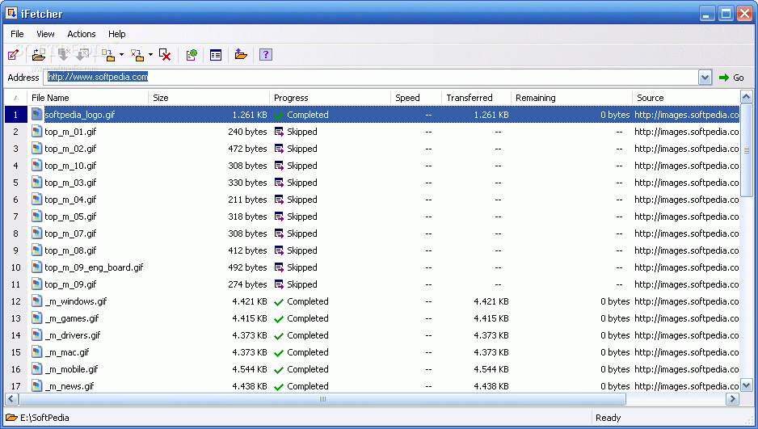The image size is (758, 429).
Task: Click the vertical scrollbar up arrow
Action: pyautogui.click(x=747, y=97)
